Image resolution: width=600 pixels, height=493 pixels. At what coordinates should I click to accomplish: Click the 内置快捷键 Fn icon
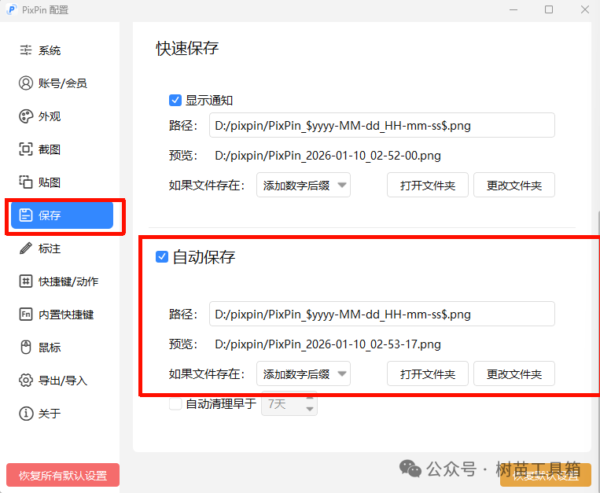(26, 315)
